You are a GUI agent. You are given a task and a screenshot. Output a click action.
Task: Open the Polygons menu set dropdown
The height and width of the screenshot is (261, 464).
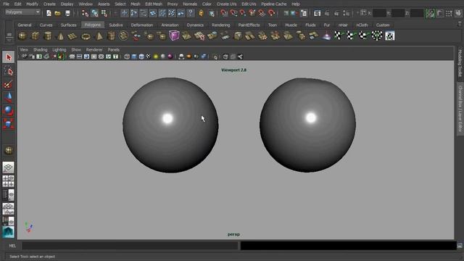[22, 12]
